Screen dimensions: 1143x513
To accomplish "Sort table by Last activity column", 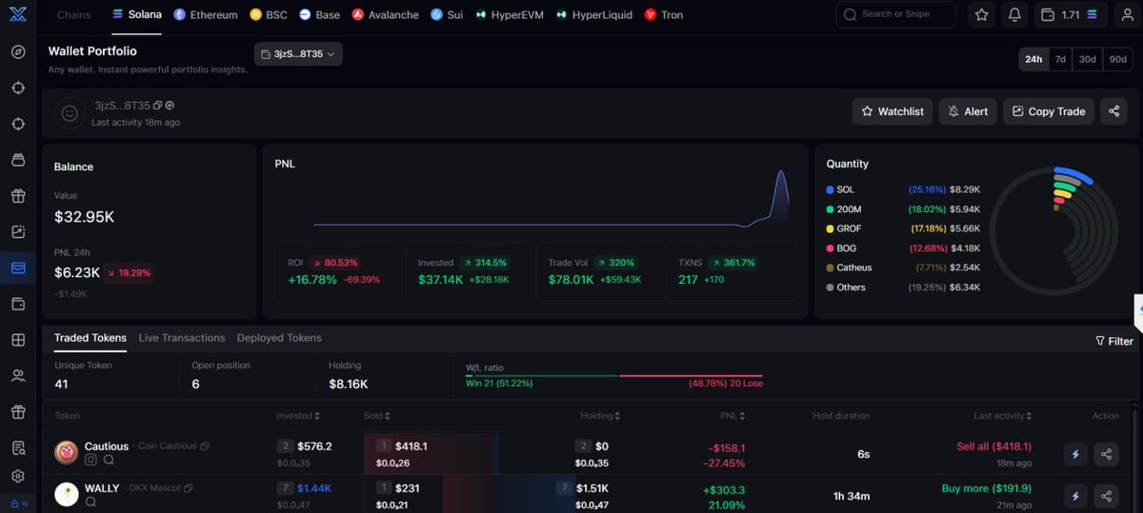I will (x=1003, y=416).
